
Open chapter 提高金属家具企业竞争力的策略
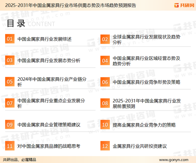pyautogui.click(x=144, y=125)
